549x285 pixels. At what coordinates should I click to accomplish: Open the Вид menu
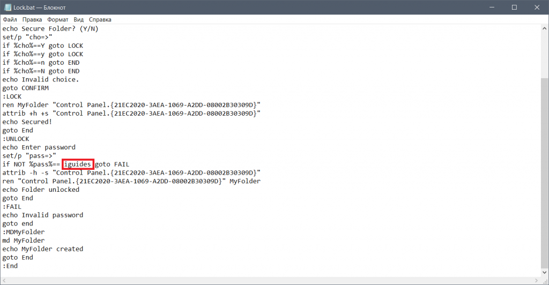pos(78,20)
